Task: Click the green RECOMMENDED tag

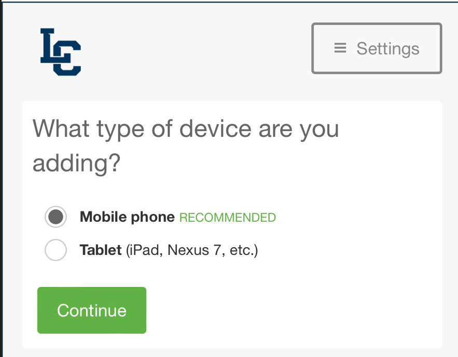Action: [x=228, y=218]
